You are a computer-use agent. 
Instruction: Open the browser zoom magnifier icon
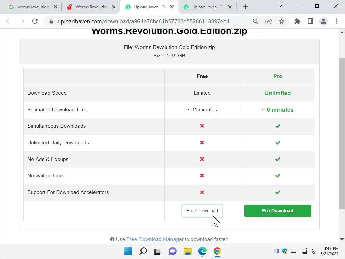[x=256, y=21]
